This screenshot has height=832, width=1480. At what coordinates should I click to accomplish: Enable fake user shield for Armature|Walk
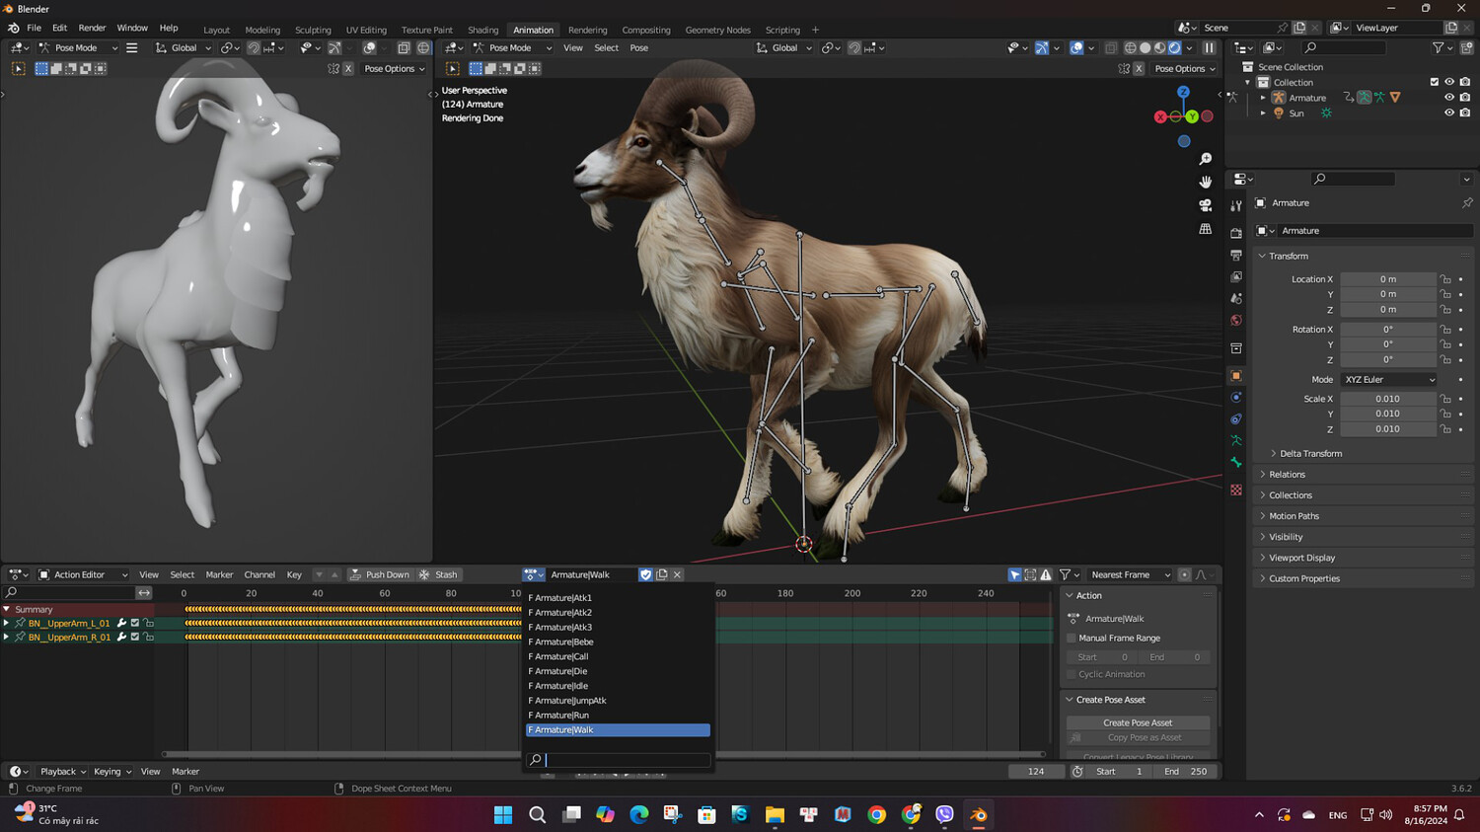coord(645,574)
